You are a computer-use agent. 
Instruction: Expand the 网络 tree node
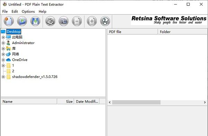click(x=3, y=54)
